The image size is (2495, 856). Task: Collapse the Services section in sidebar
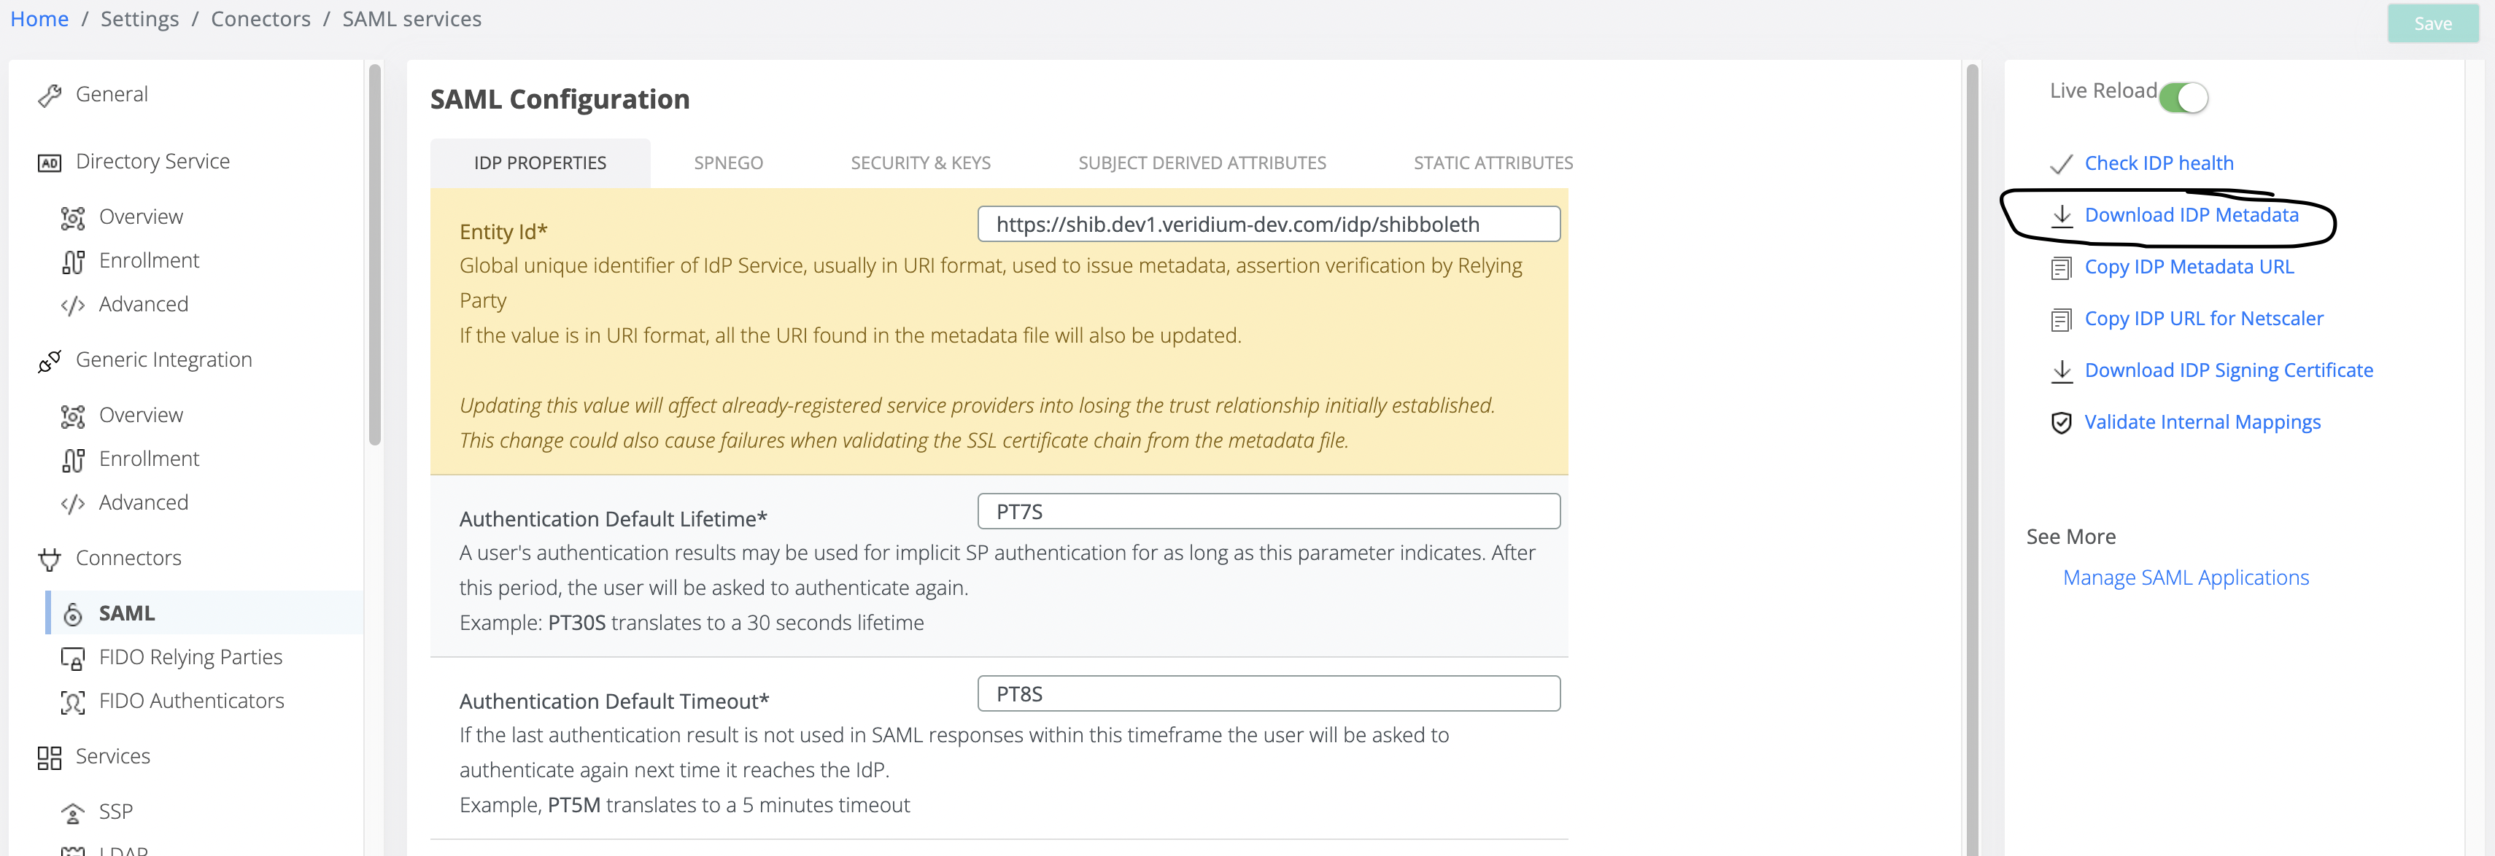point(112,756)
